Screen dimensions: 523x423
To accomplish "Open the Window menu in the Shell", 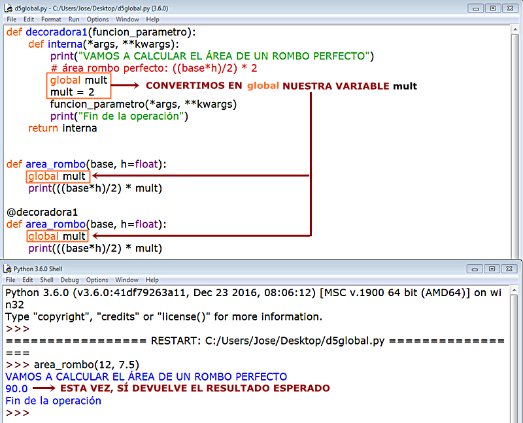I will tap(127, 280).
